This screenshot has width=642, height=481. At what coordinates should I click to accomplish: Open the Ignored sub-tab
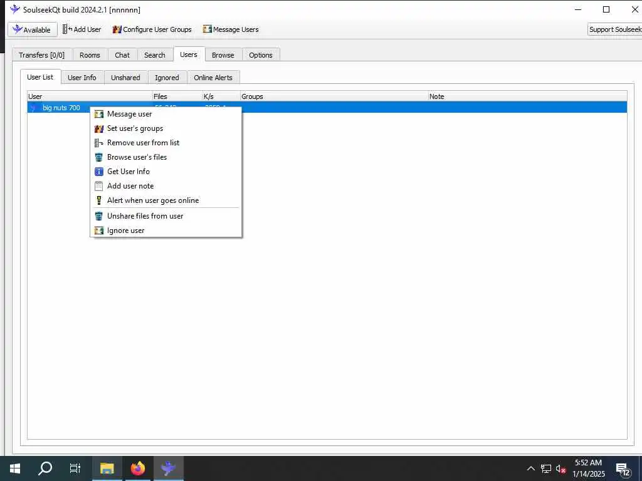click(167, 77)
